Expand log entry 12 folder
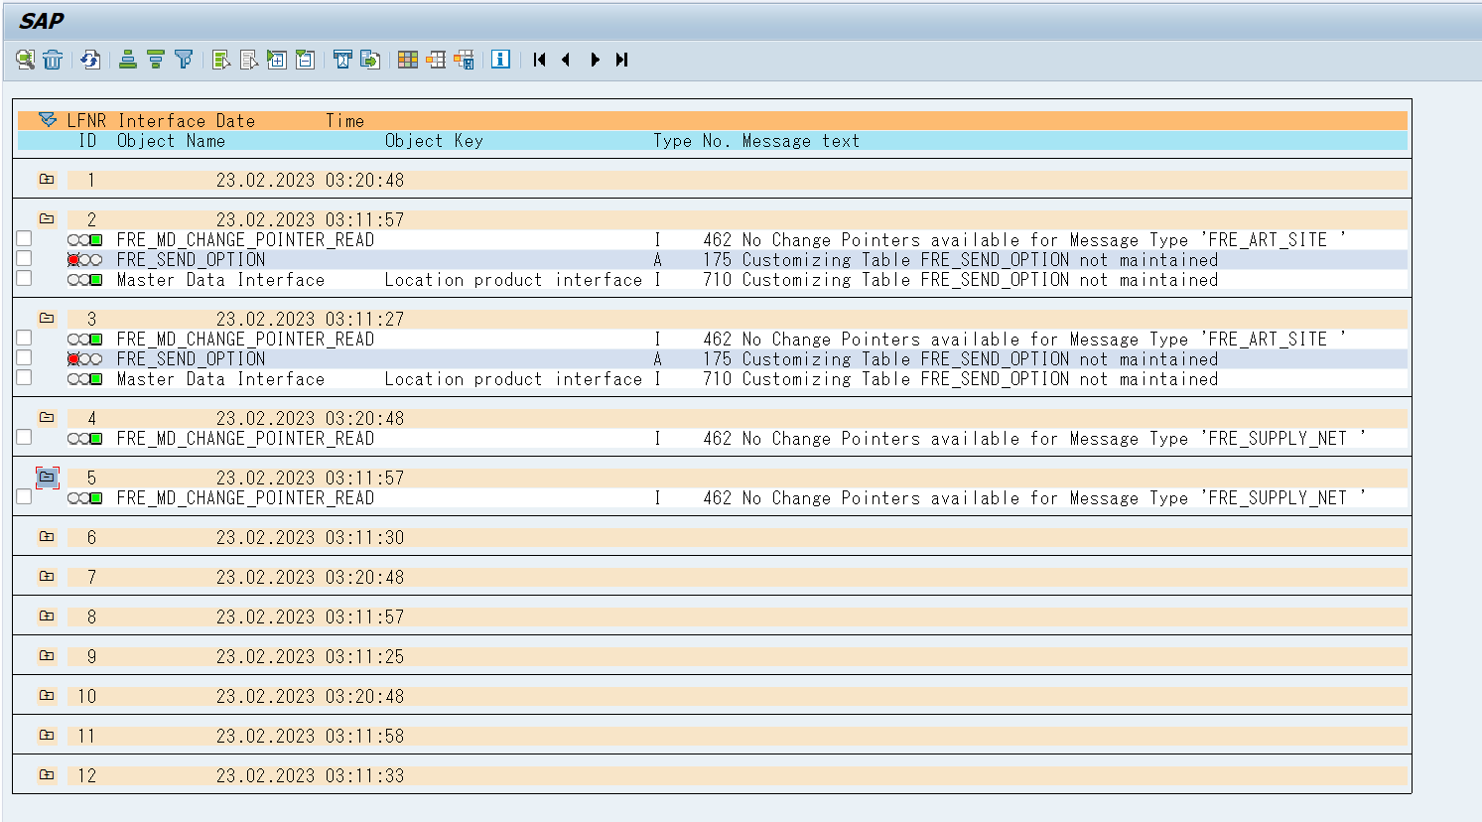This screenshot has height=822, width=1482. pos(46,774)
